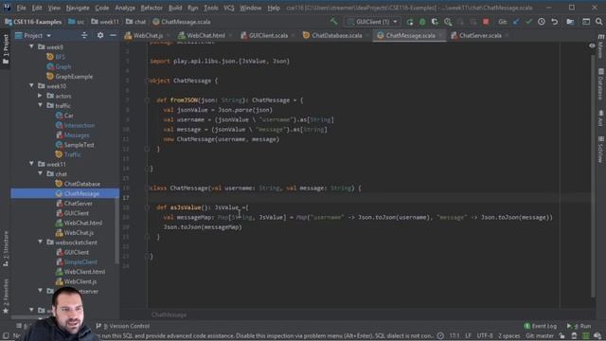Fold the fromJSON method gutter marker
This screenshot has height=341, width=606.
[x=147, y=100]
